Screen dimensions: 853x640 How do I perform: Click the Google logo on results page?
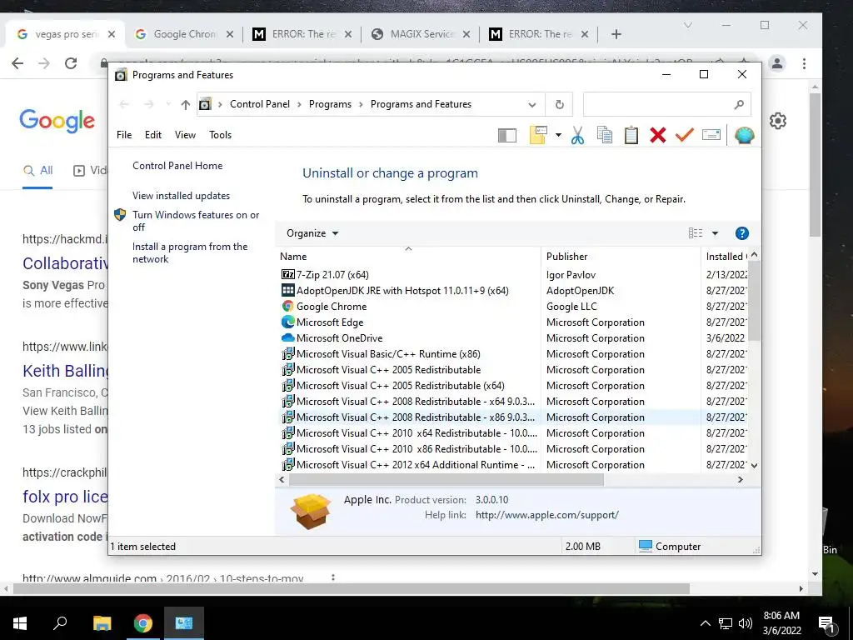pyautogui.click(x=57, y=120)
